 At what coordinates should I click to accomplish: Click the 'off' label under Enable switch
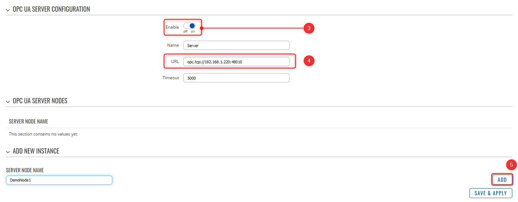[x=185, y=31]
